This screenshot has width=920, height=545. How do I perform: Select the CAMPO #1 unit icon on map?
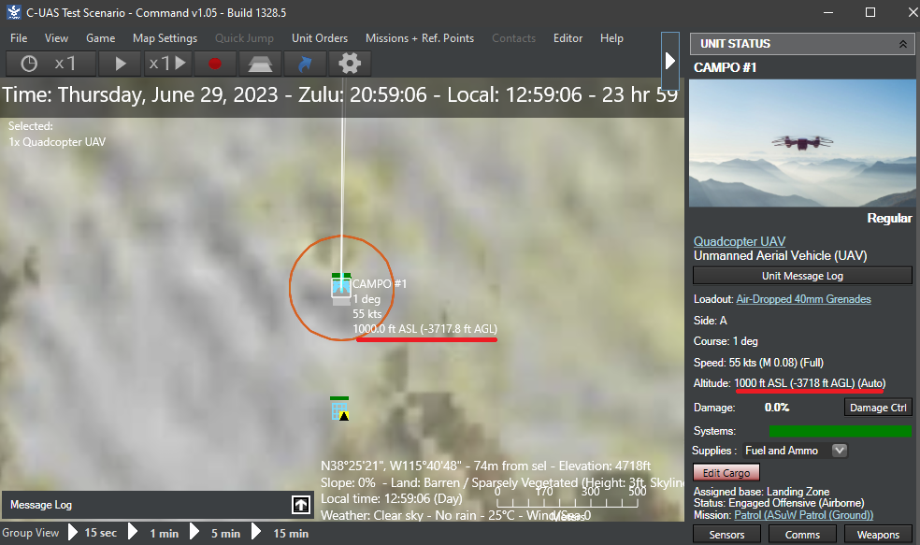[341, 289]
